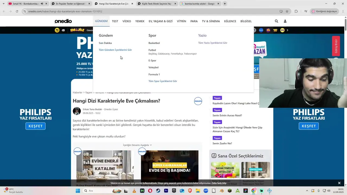Open Windows Start menu
The image size is (347, 195).
pyautogui.click(x=78, y=191)
